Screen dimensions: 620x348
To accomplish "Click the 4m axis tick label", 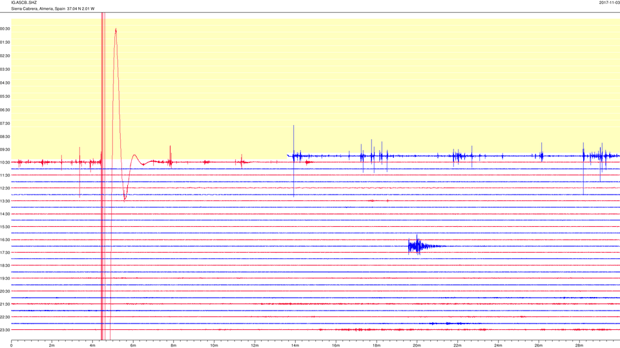I will [92, 345].
